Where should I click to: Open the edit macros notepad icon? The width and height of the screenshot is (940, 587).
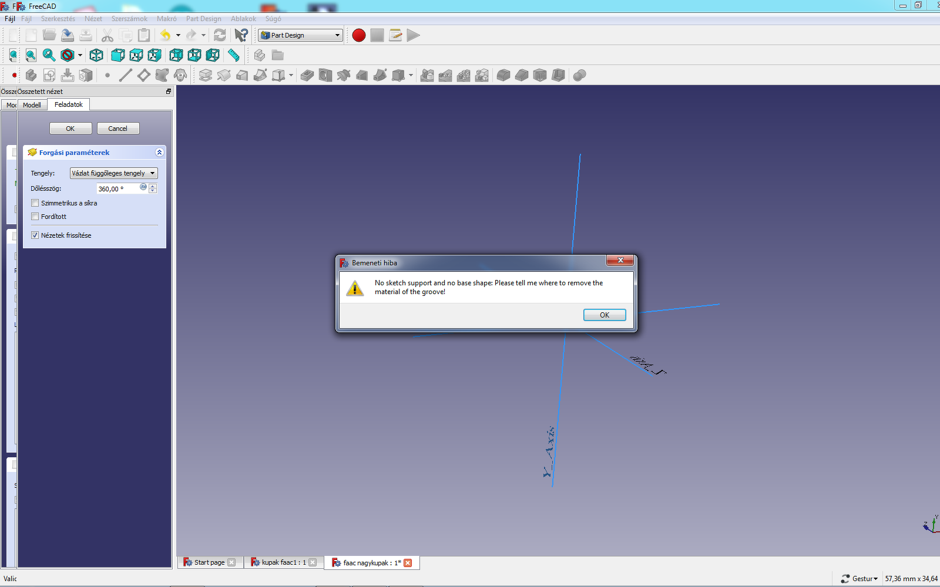pos(395,35)
